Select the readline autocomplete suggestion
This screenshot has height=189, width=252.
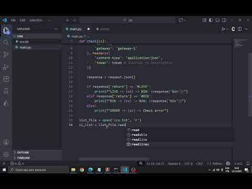(180, 140)
